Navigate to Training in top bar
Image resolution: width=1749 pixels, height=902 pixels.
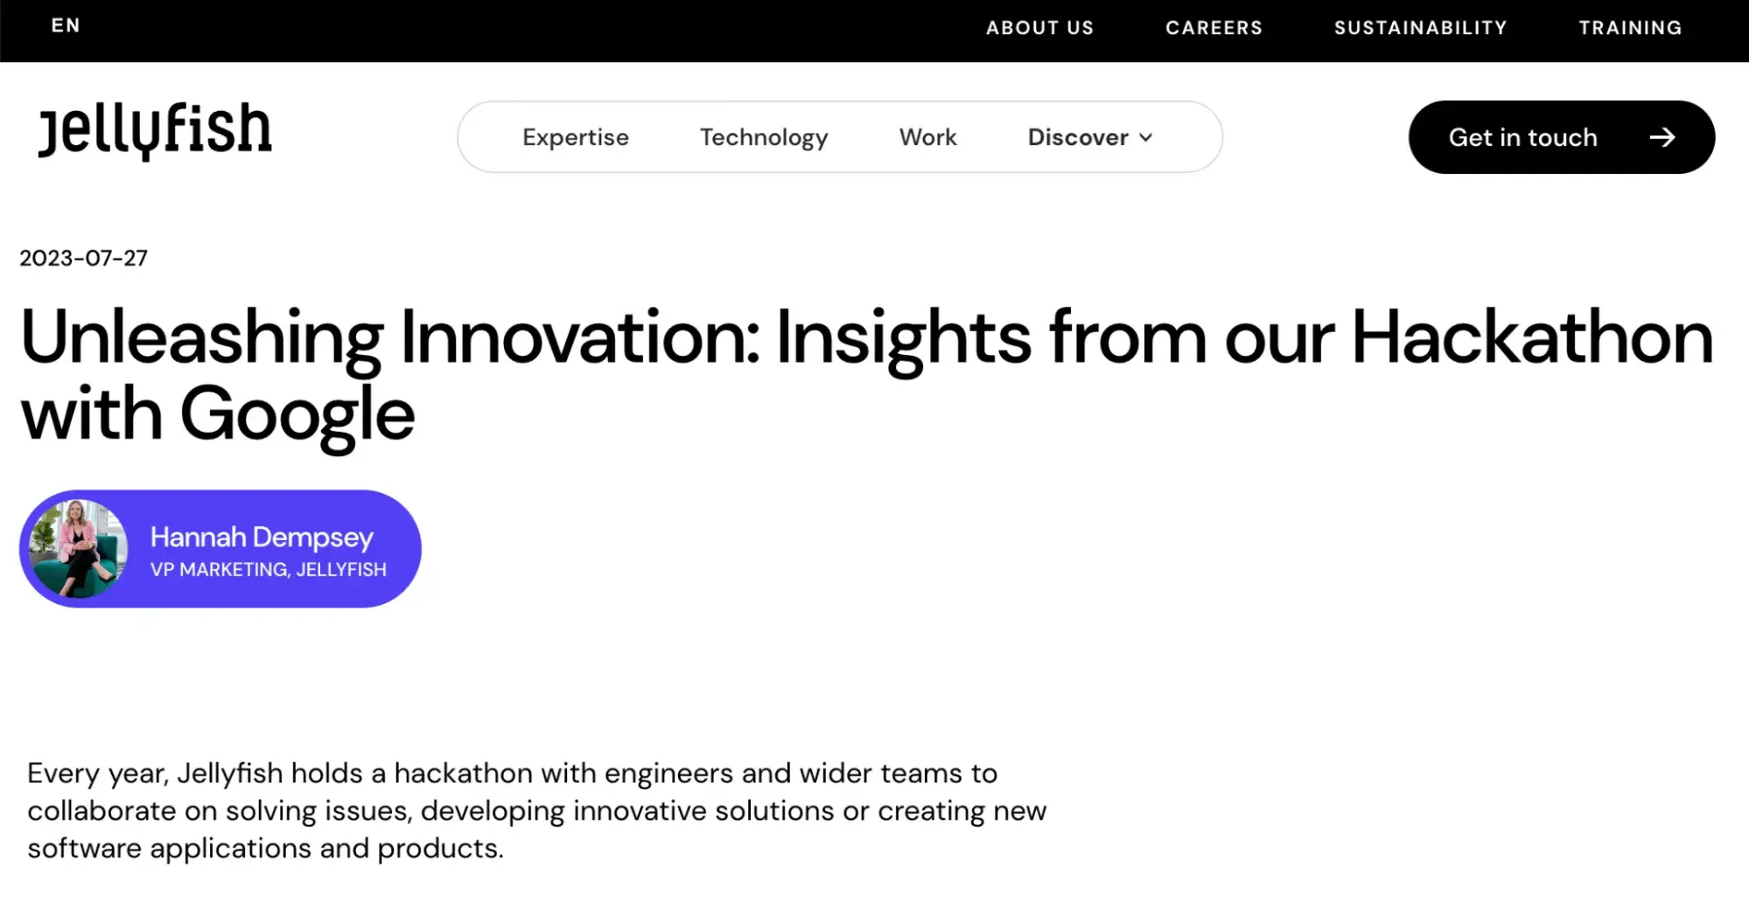coord(1630,28)
